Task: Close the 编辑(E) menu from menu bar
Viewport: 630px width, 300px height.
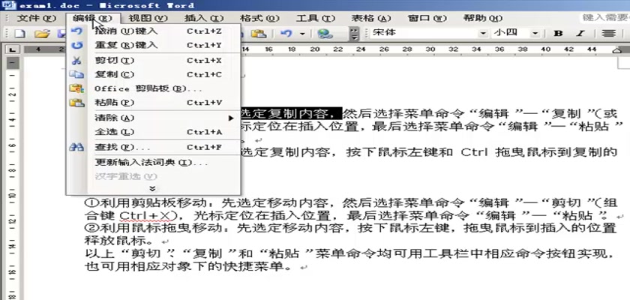Action: click(x=92, y=18)
